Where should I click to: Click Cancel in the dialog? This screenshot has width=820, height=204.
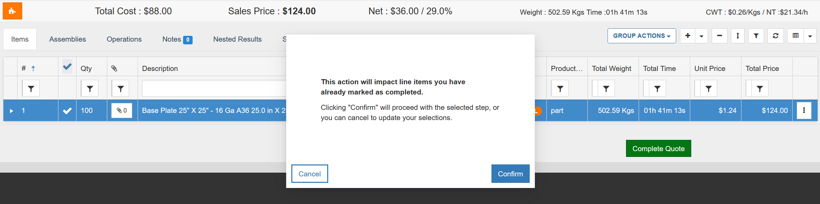click(309, 174)
